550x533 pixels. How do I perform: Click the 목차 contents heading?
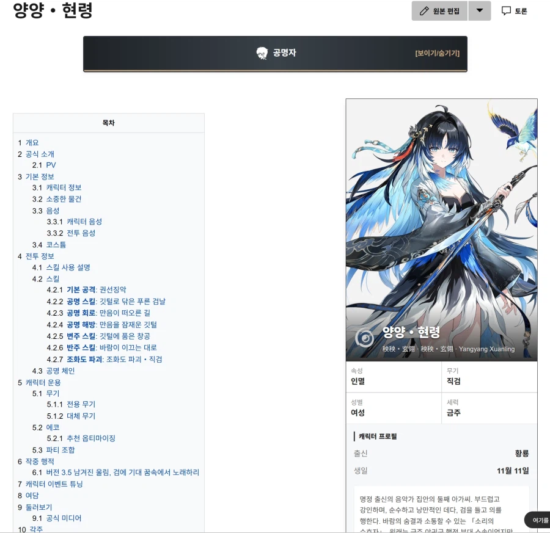tap(108, 123)
